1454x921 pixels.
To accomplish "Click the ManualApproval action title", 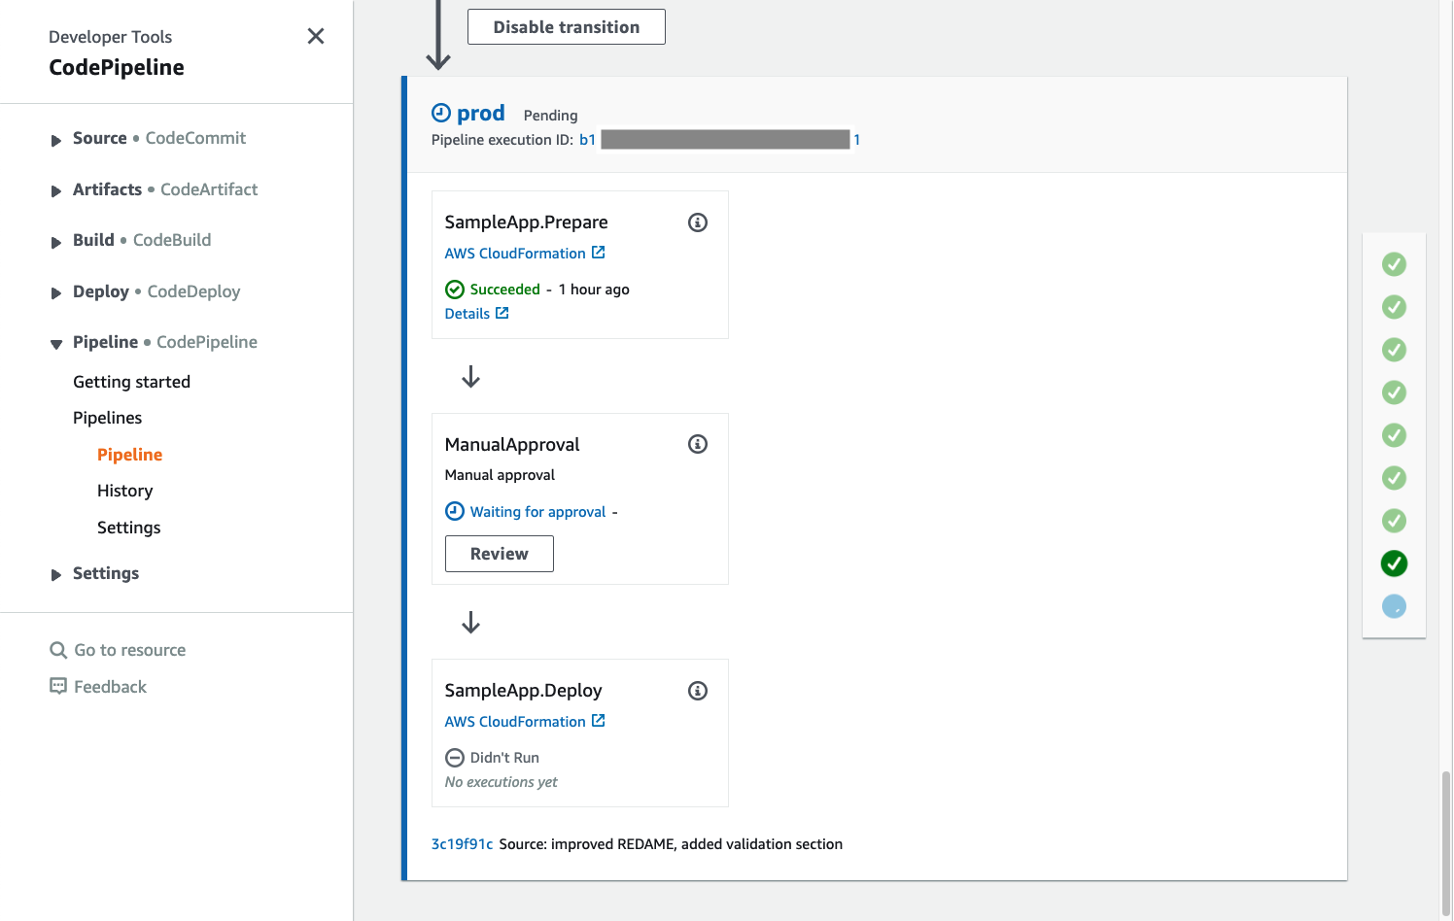I will point(512,445).
